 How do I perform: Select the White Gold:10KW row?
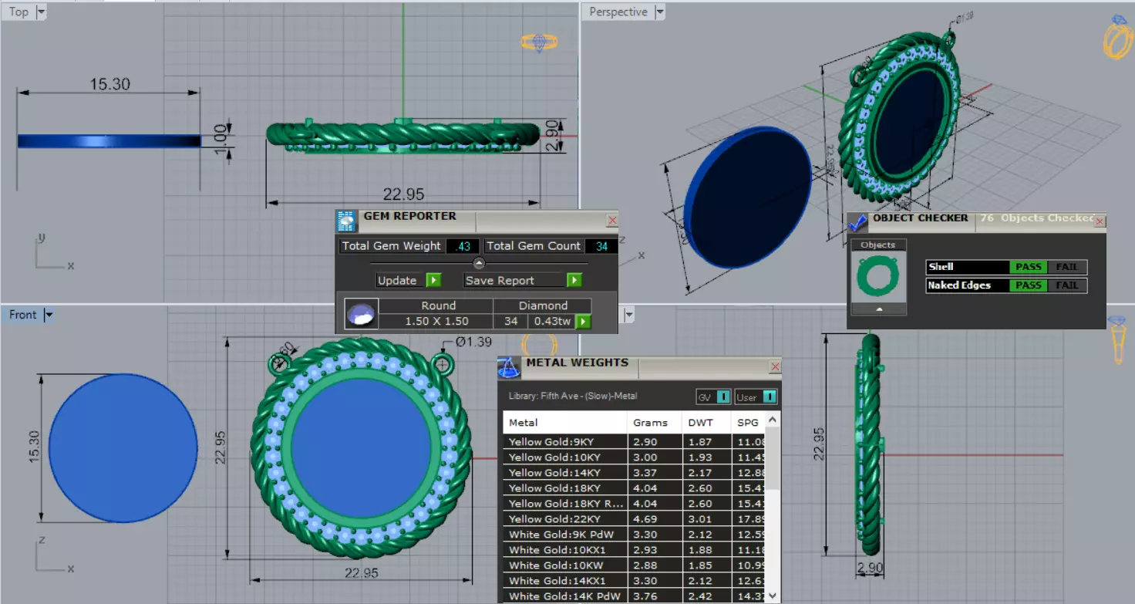635,565
